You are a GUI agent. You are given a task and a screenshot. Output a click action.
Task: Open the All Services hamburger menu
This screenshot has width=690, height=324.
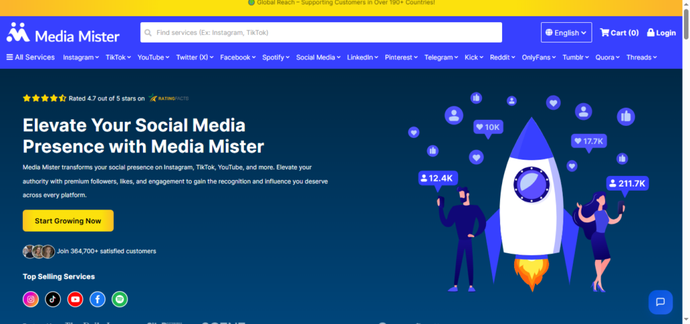click(9, 57)
